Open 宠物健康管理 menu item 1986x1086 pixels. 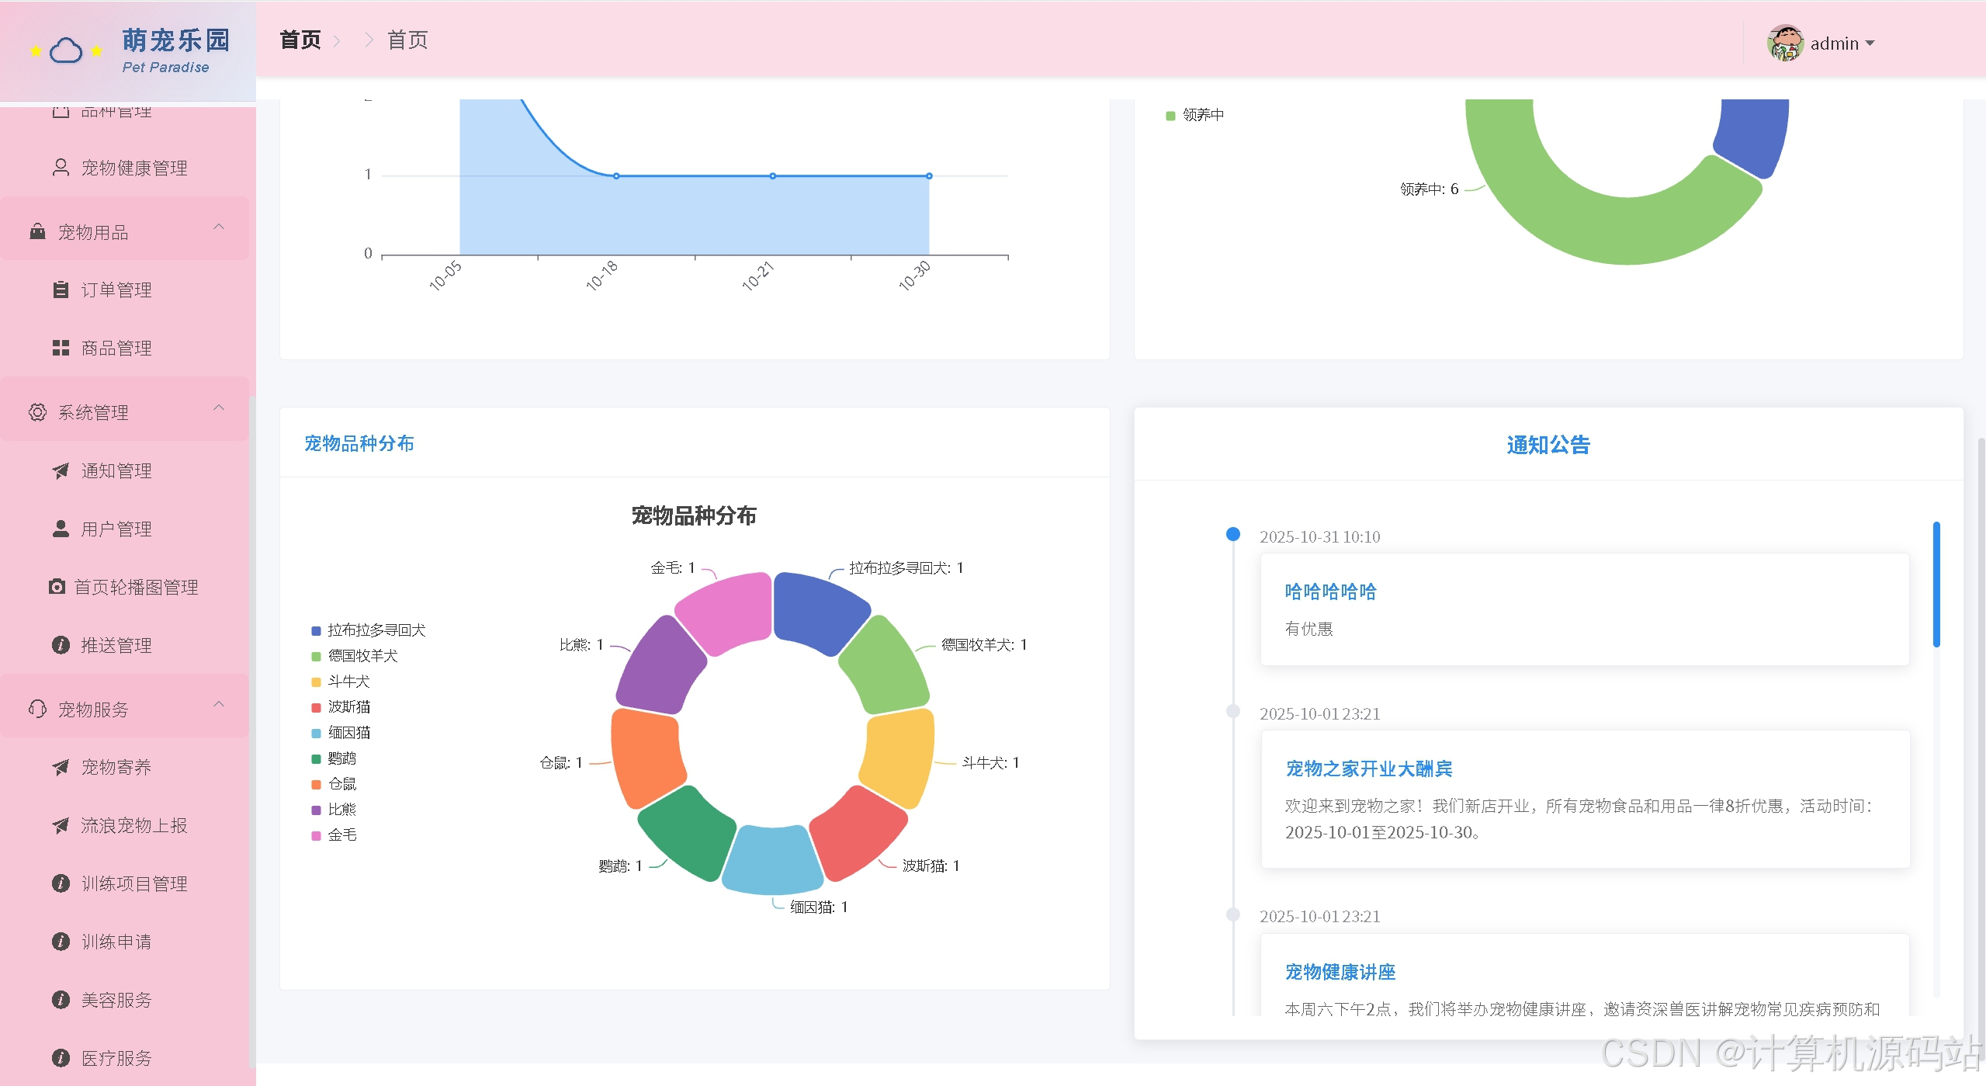coord(124,168)
